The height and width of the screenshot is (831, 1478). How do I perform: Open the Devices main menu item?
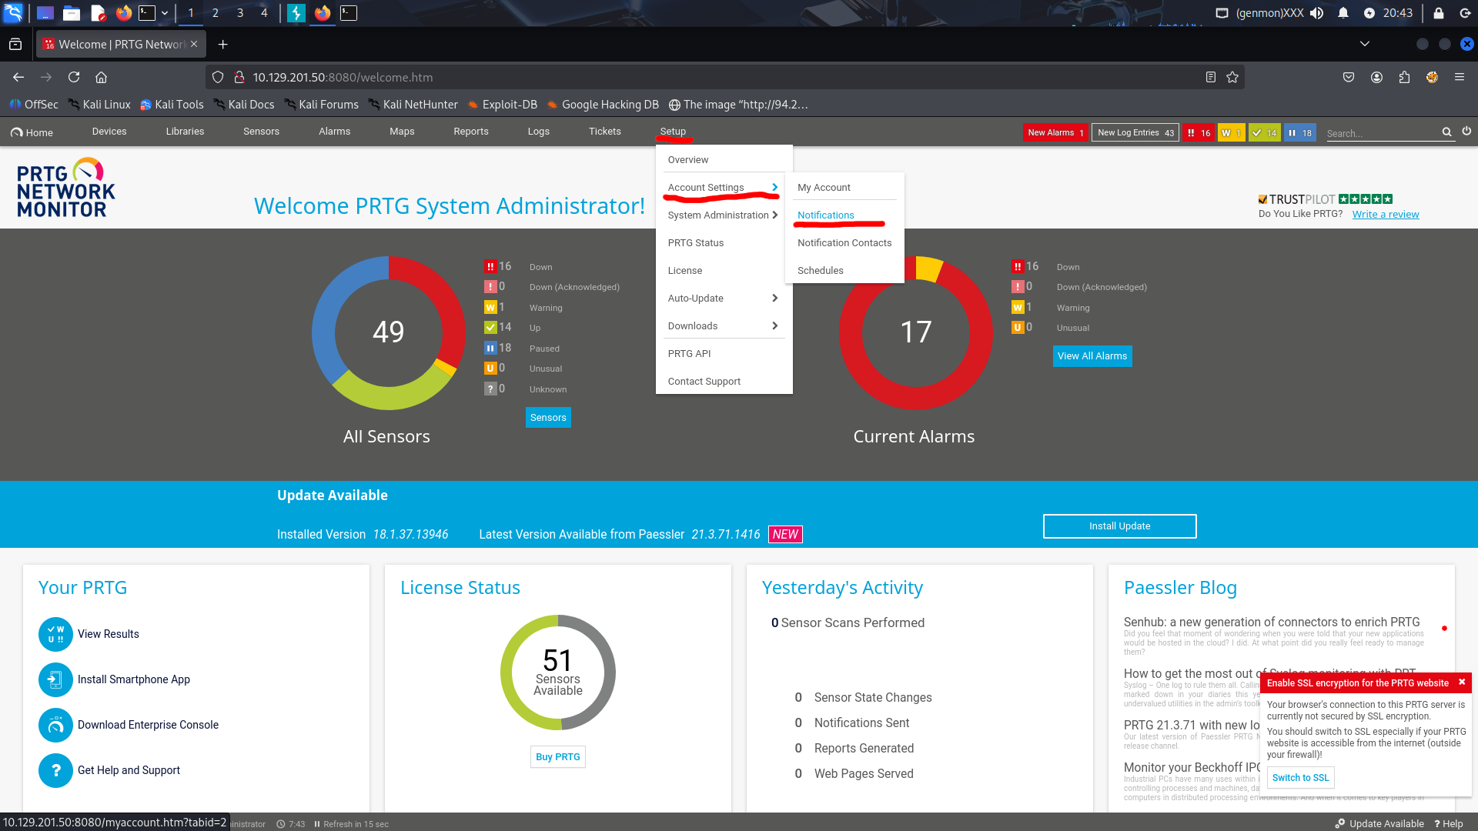coord(109,132)
